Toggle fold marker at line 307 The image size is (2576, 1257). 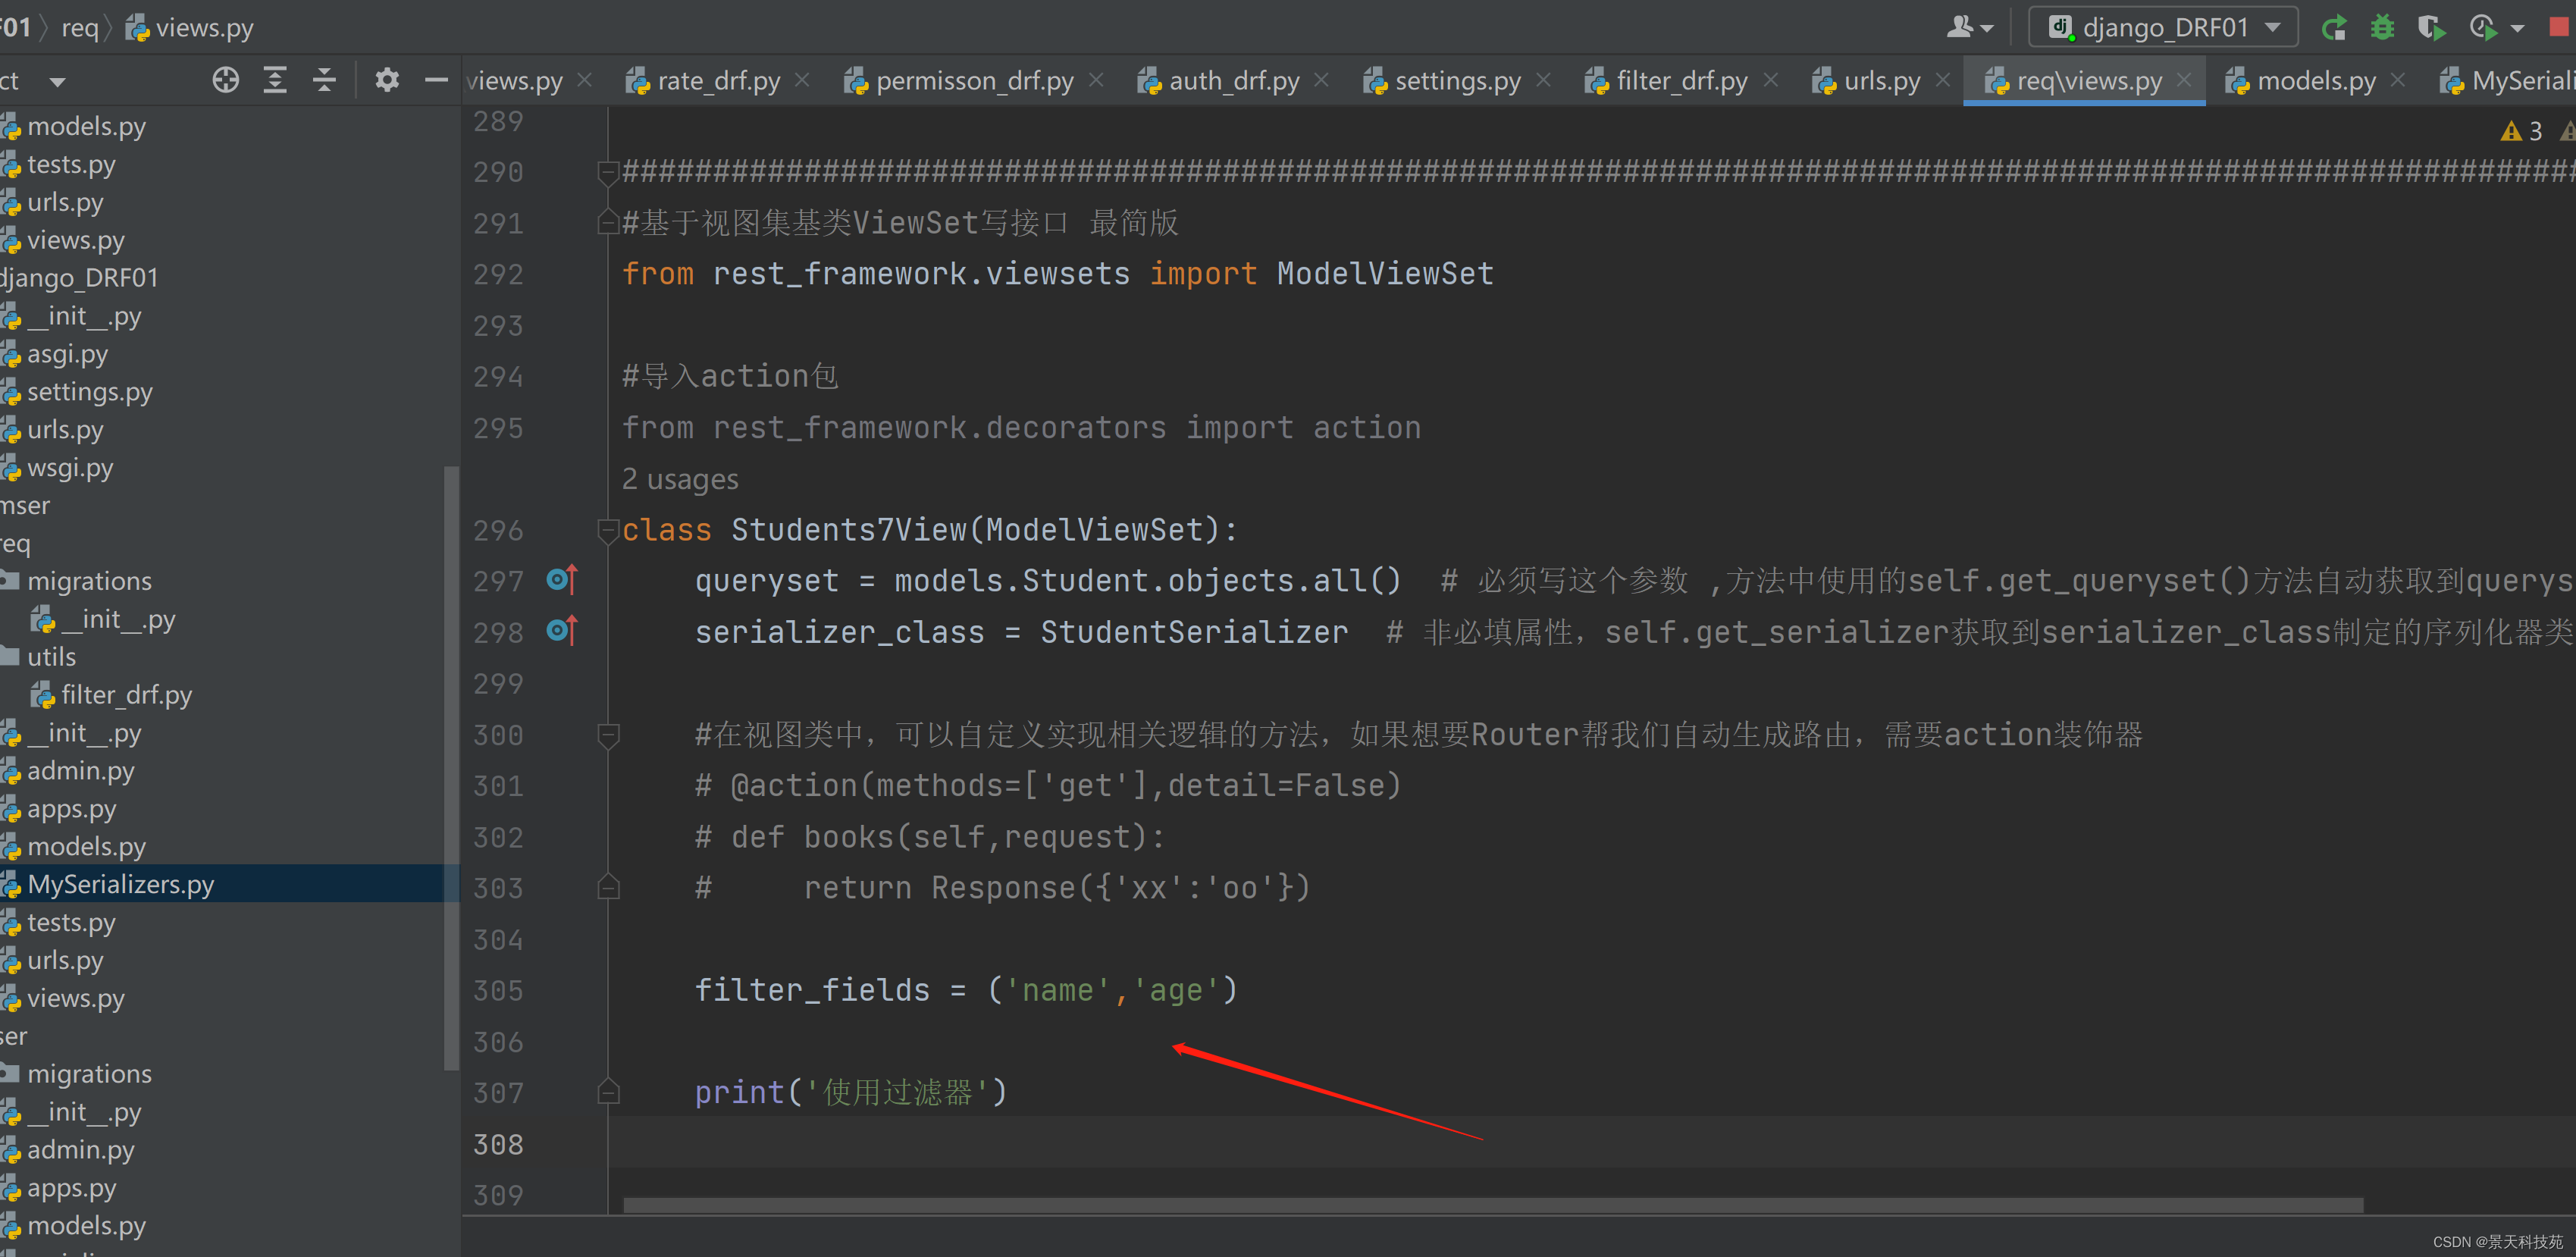(607, 1092)
